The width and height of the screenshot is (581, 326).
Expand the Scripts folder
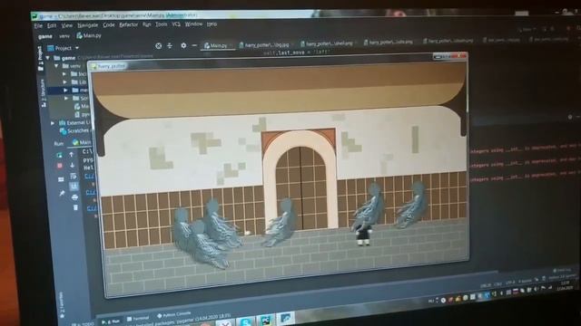(x=66, y=99)
